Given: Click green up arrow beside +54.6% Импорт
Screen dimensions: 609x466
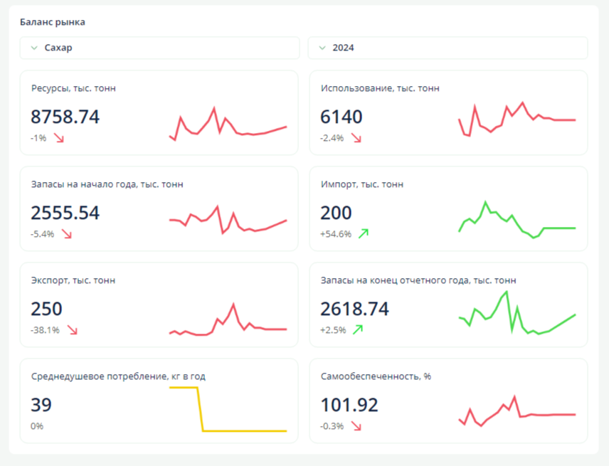Looking at the screenshot, I should tap(364, 233).
